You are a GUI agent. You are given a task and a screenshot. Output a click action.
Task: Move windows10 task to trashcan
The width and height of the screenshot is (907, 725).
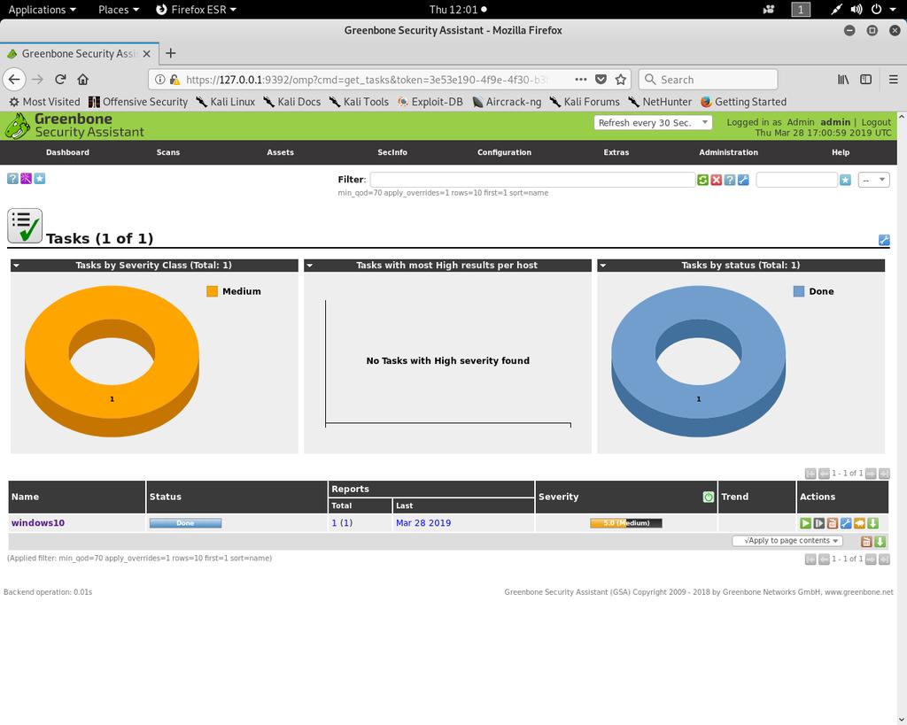[833, 523]
